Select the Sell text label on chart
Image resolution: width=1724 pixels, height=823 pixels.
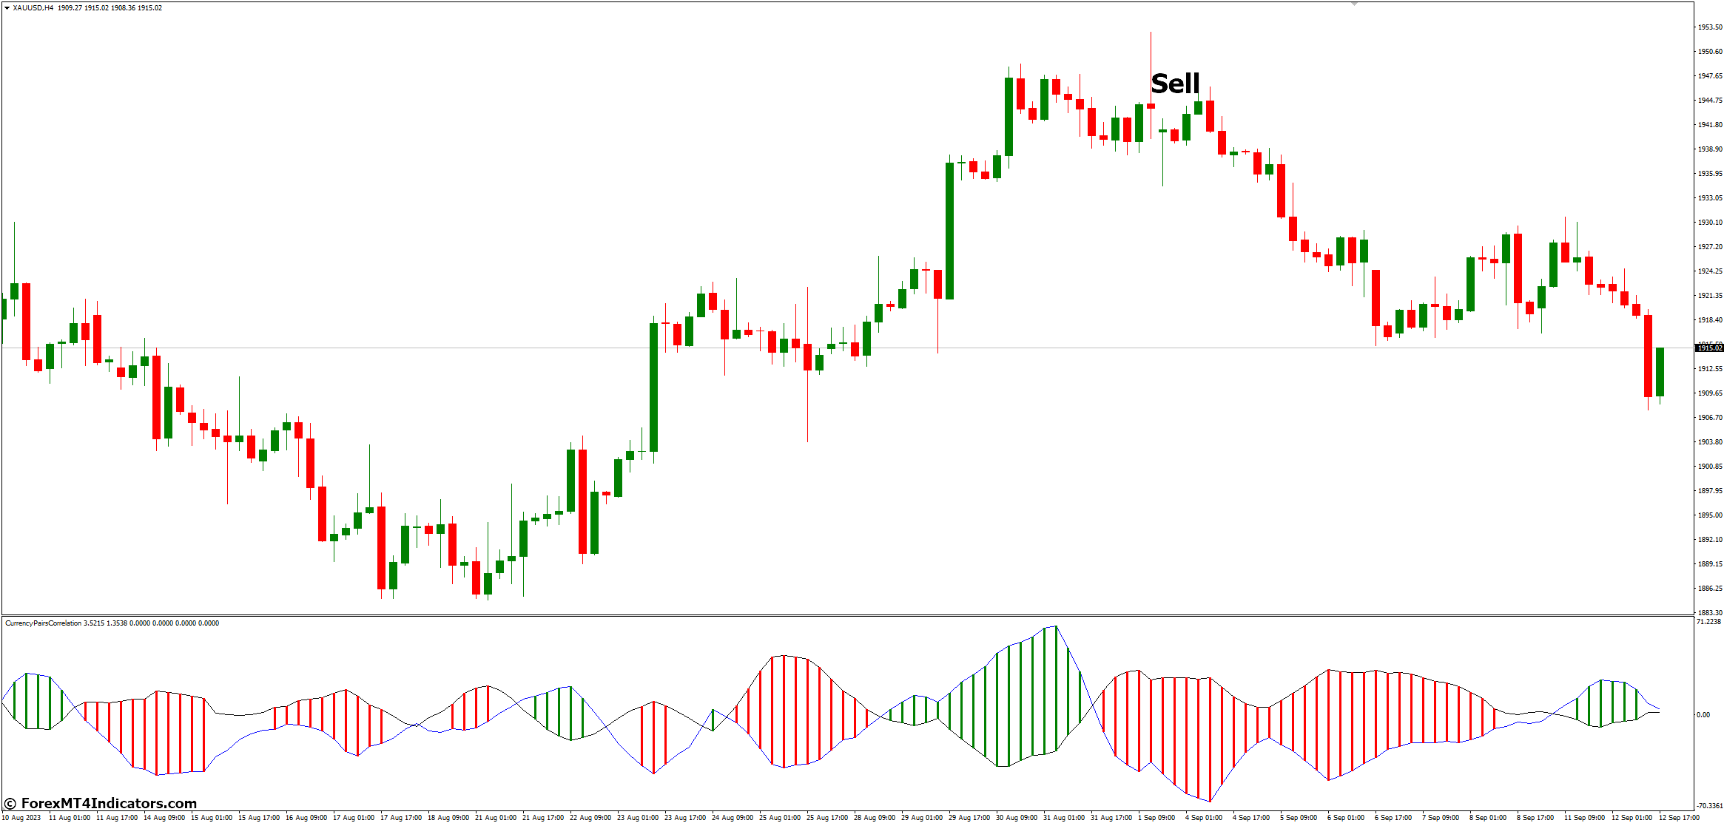click(1175, 84)
